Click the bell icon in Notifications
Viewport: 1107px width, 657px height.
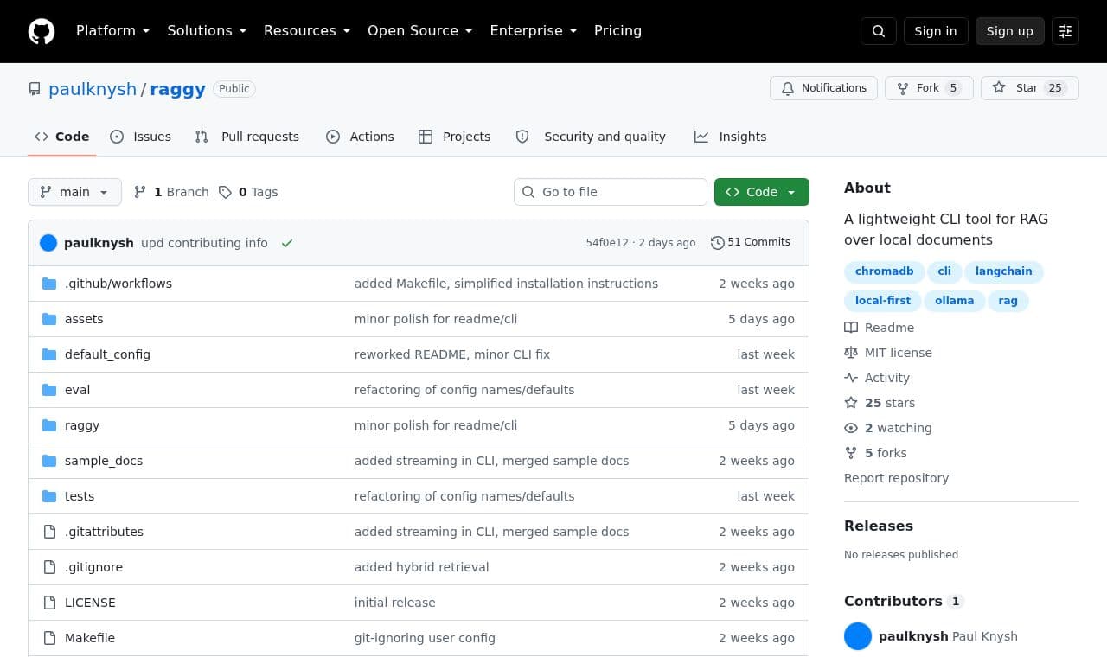click(x=788, y=88)
